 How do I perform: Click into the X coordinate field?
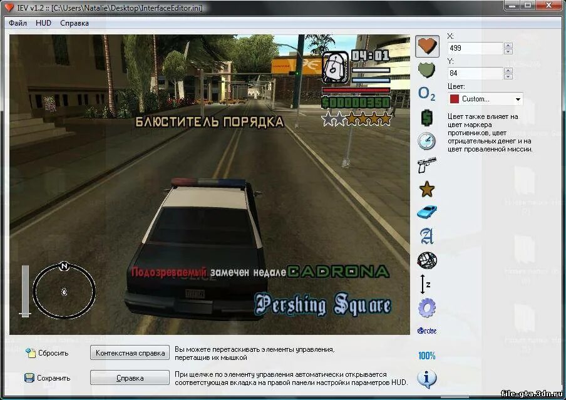pos(475,48)
